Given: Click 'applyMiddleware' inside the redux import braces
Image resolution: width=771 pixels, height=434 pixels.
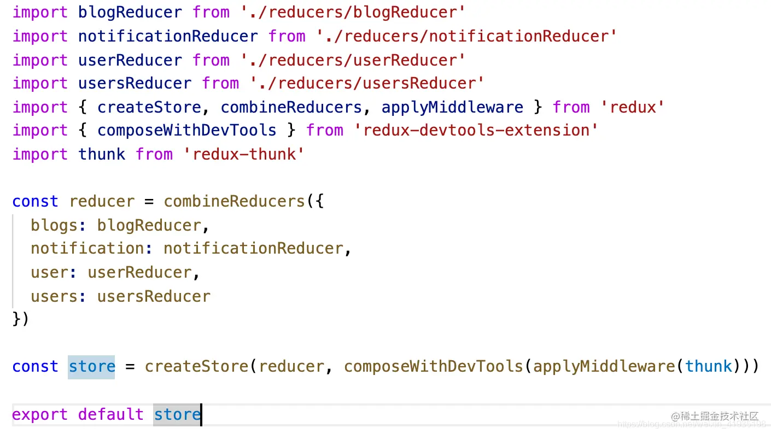Looking at the screenshot, I should click(452, 107).
